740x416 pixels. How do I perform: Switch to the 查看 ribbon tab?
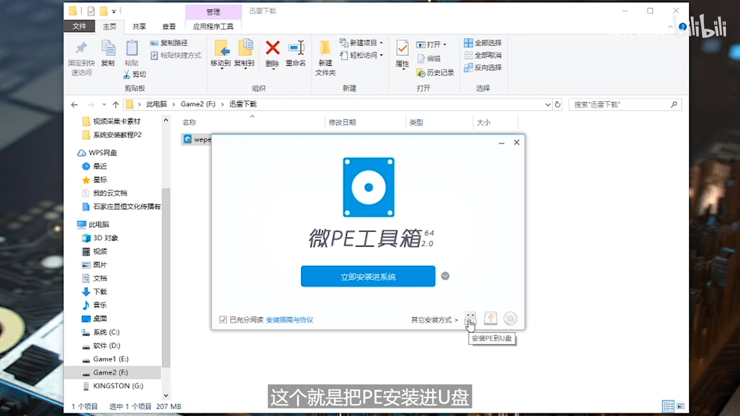(169, 27)
